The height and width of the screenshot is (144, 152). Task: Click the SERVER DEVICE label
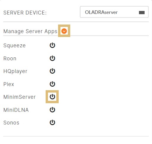tap(25, 13)
